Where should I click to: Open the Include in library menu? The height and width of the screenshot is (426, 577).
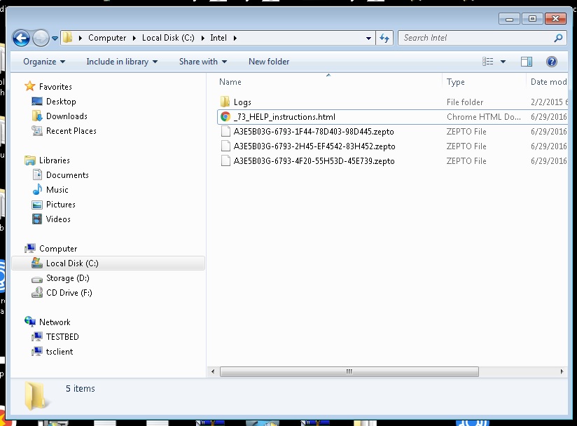click(x=122, y=62)
